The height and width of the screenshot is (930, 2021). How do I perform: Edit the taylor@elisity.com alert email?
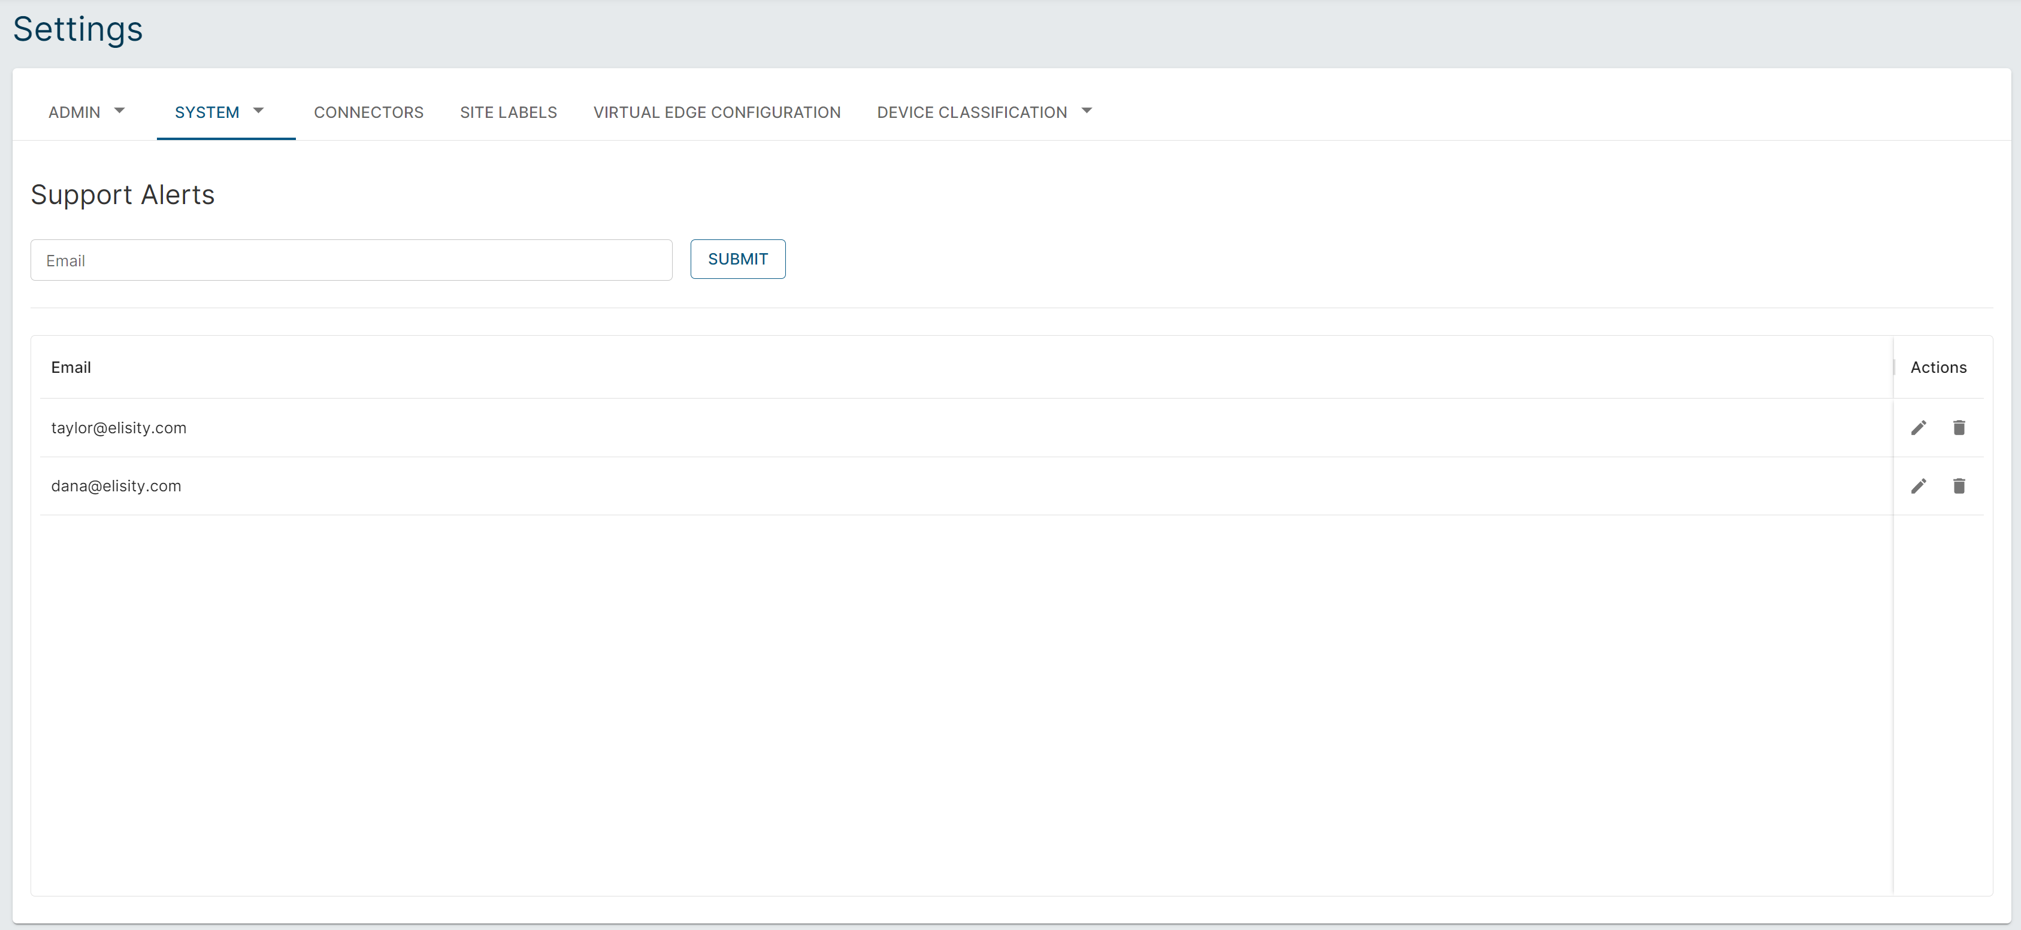pos(1918,427)
